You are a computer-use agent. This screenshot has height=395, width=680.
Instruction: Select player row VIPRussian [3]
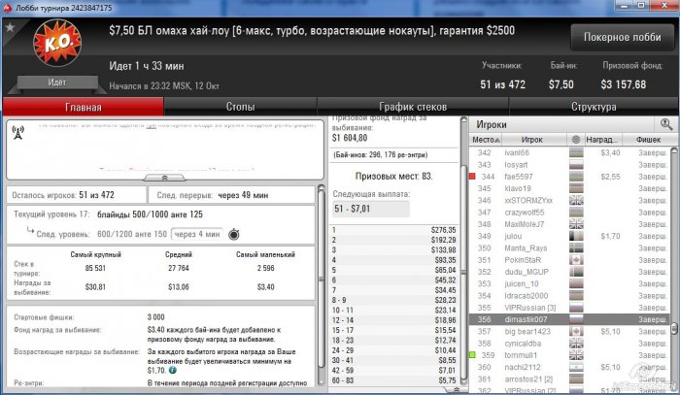point(570,308)
